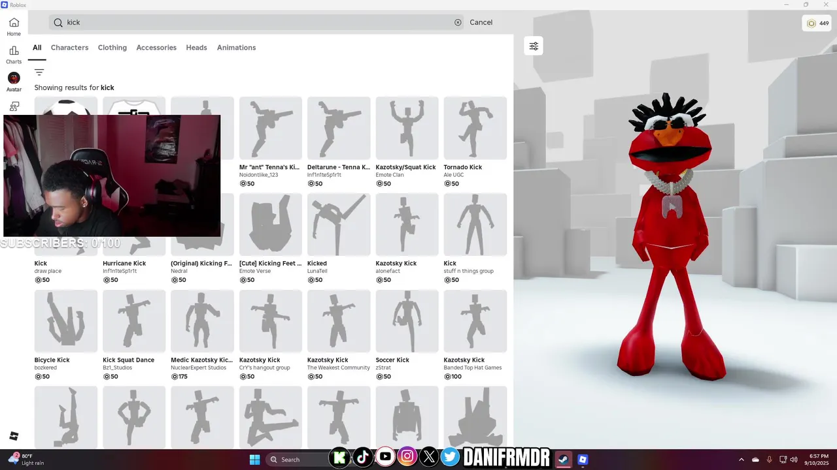Open Windows Start button on taskbar

[254, 459]
